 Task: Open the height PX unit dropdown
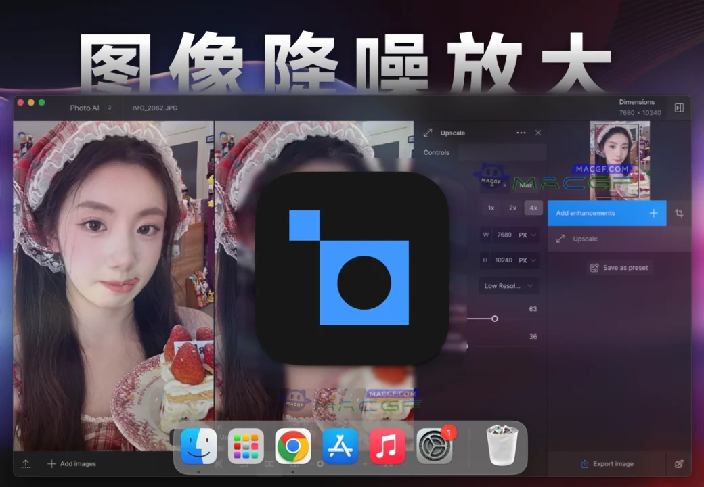531,260
